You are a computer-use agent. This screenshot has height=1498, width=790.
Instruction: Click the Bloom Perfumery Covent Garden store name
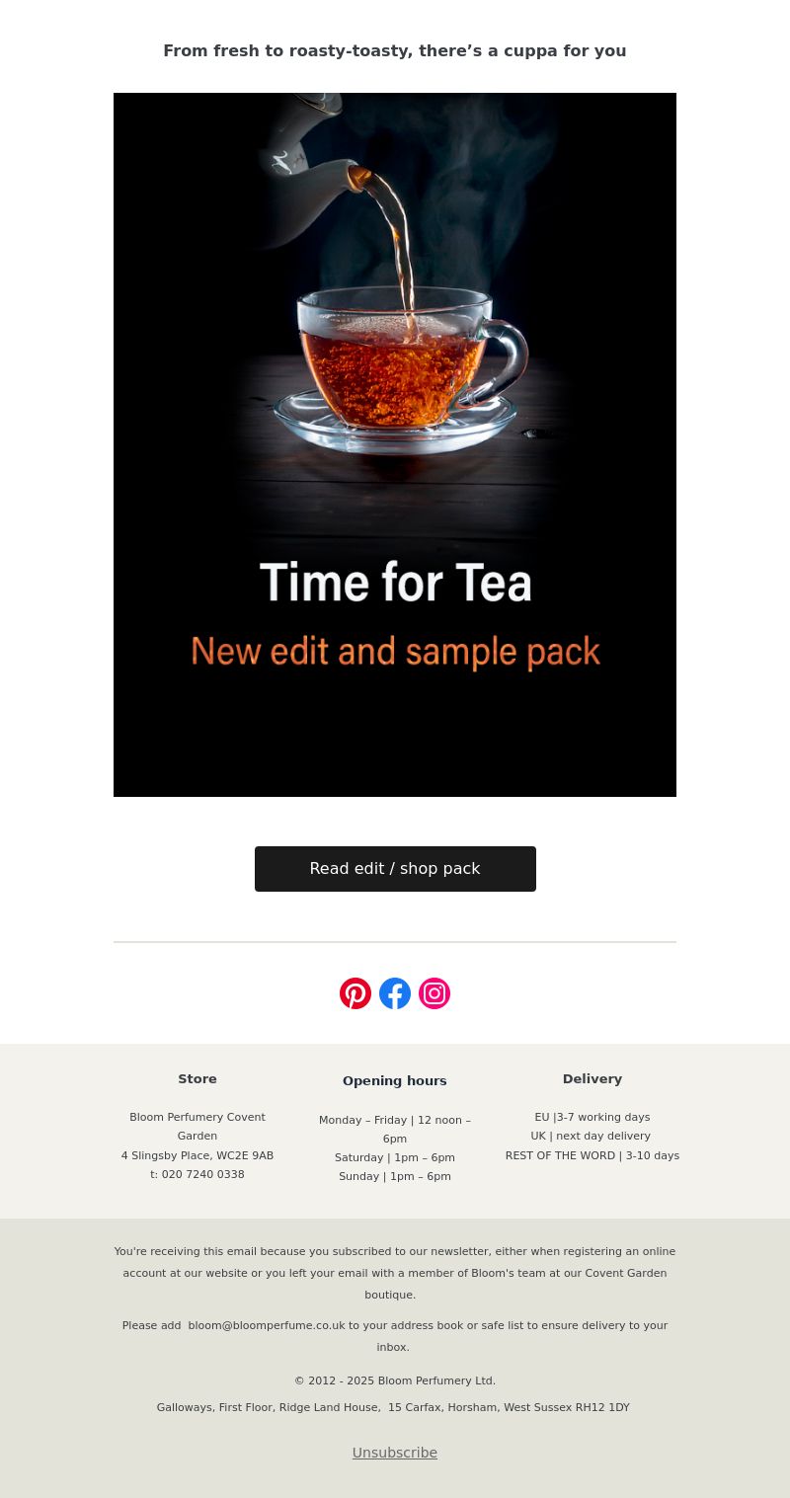pyautogui.click(x=197, y=1127)
